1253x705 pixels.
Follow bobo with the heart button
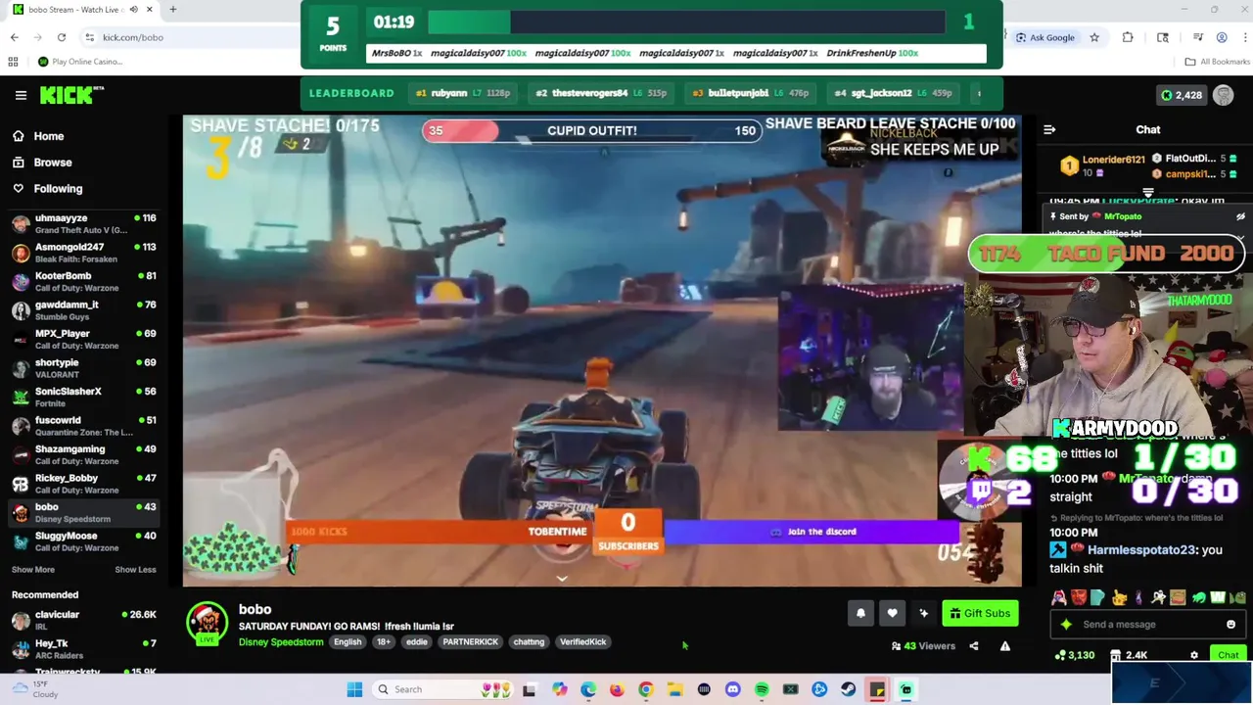pos(892,613)
